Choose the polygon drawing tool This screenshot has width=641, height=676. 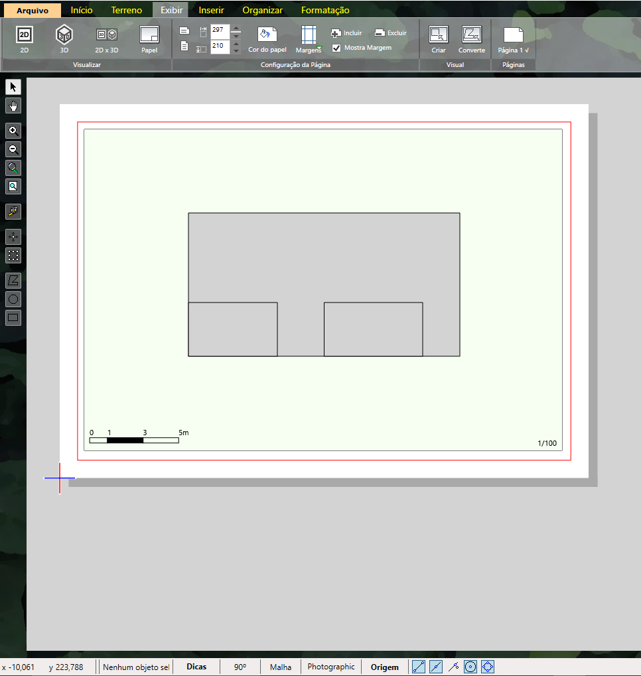click(x=13, y=280)
